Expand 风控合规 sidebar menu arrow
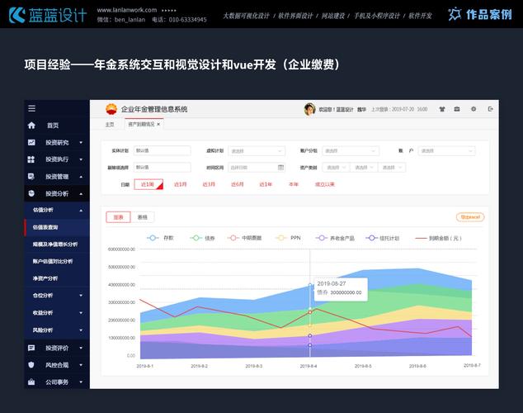The width and height of the screenshot is (523, 413). (x=81, y=365)
